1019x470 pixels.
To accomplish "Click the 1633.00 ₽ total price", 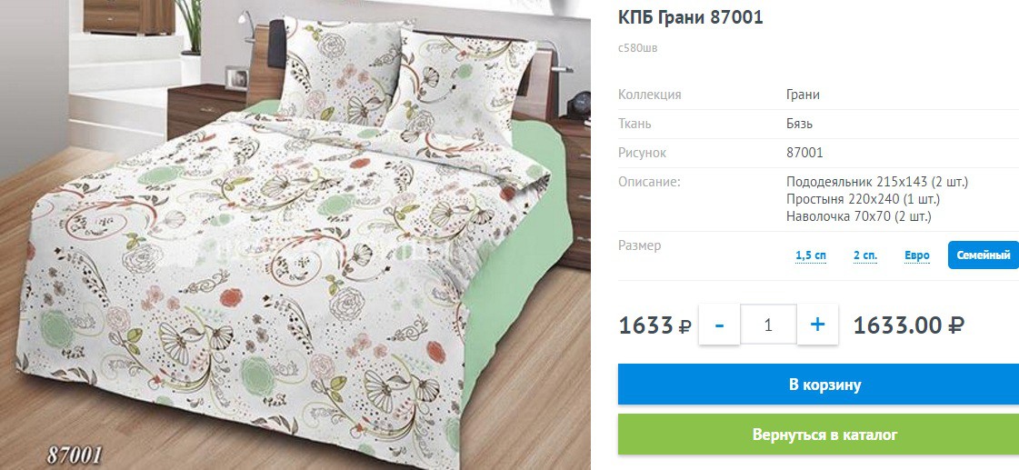I will coord(908,325).
